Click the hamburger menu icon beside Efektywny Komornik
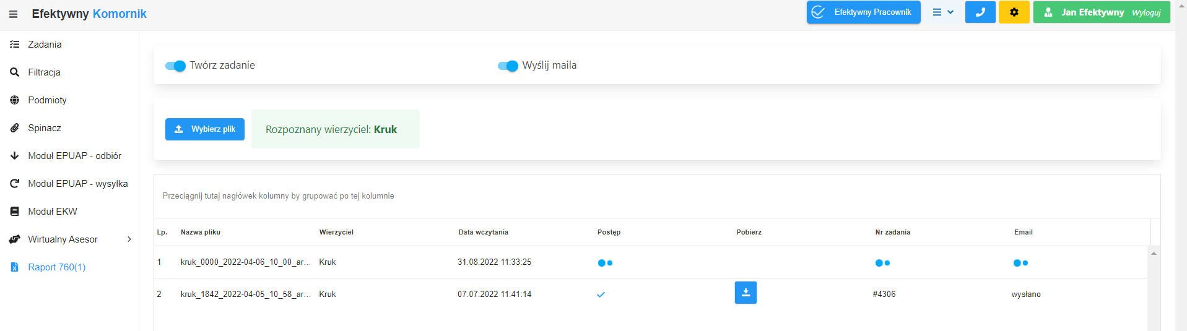This screenshot has width=1187, height=331. point(13,14)
